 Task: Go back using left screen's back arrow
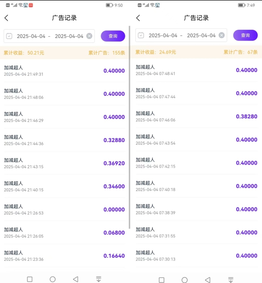(6, 18)
